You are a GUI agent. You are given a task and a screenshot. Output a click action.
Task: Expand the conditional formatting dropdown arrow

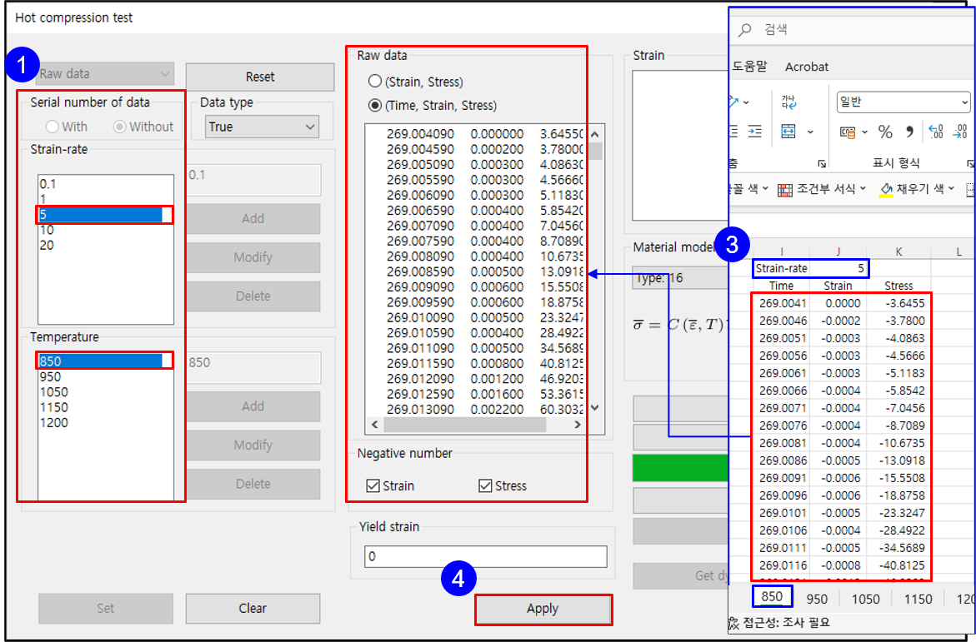coord(863,188)
